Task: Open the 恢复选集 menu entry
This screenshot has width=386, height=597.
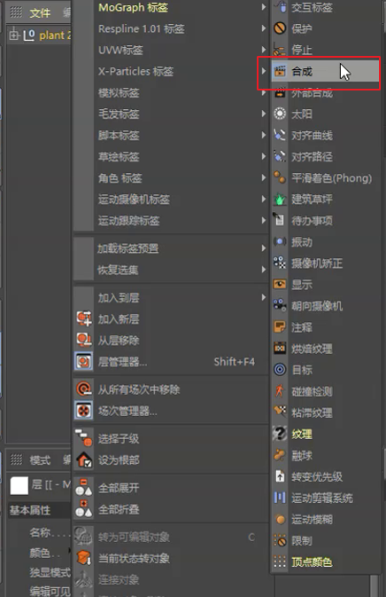Action: tap(171, 270)
